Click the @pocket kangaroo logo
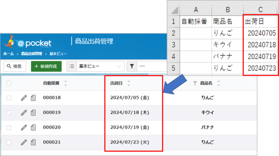Screen dimensions: 279x156 (x=28, y=41)
